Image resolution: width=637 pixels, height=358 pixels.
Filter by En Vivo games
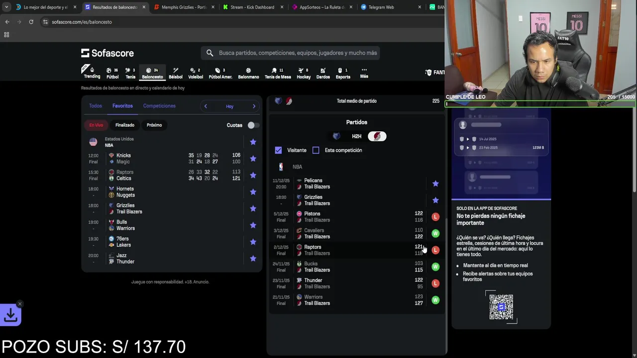[96, 125]
